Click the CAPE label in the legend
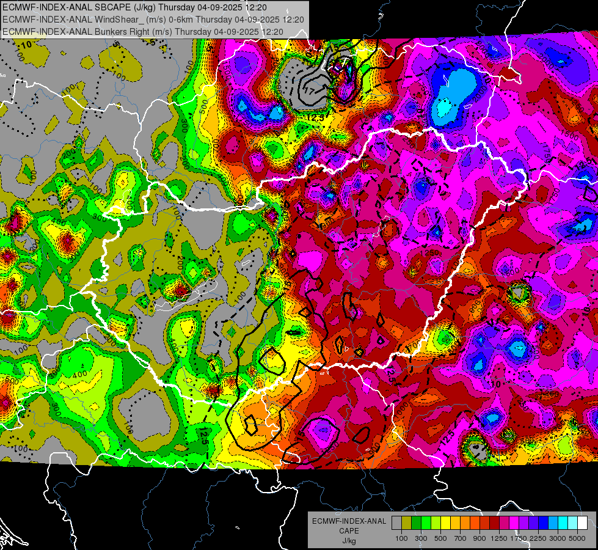This screenshot has width=598, height=550. click(x=349, y=531)
